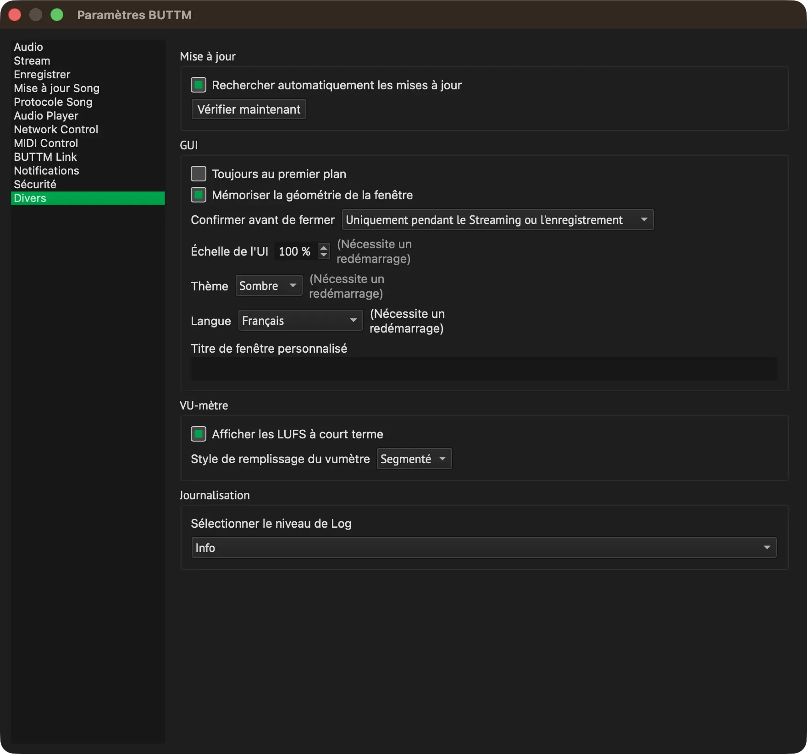Open the BUTTM Link section

pyautogui.click(x=88, y=157)
